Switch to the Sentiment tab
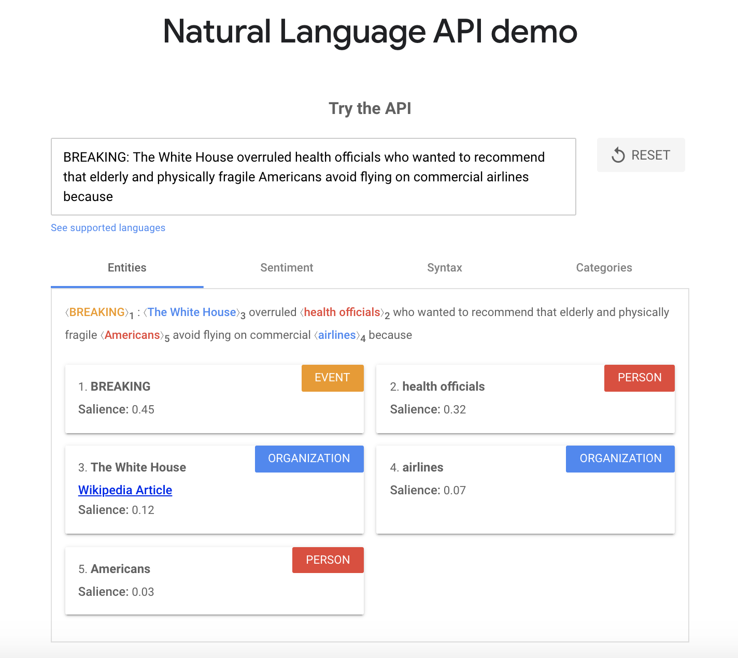This screenshot has height=658, width=738. click(x=287, y=268)
